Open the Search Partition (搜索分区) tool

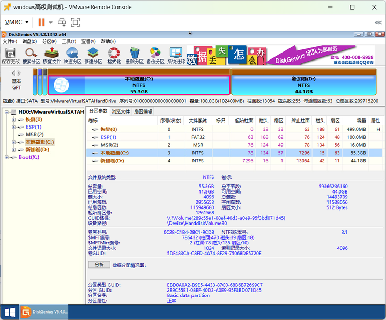[x=31, y=55]
